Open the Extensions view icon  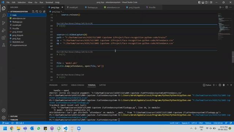(4, 37)
